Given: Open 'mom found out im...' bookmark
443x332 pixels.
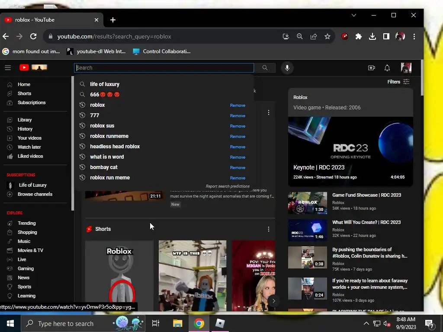Looking at the screenshot, I should (x=31, y=51).
